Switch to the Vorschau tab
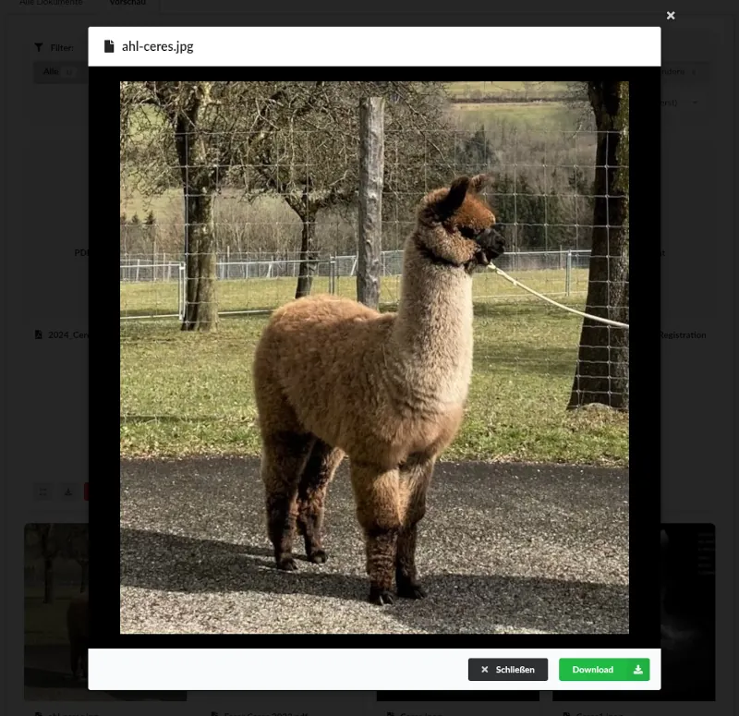This screenshot has width=739, height=716. [127, 3]
